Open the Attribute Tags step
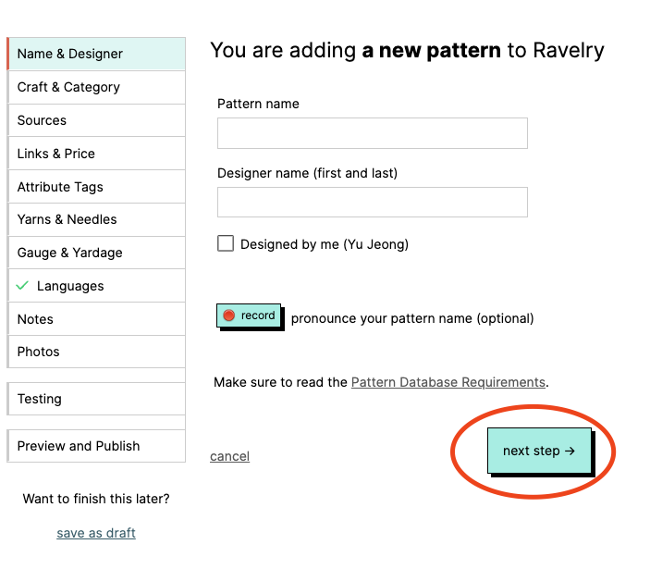Viewport: 650px width, 569px height. click(96, 187)
